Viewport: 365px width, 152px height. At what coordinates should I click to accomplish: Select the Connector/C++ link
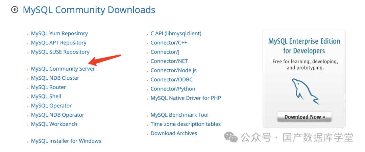[169, 43]
